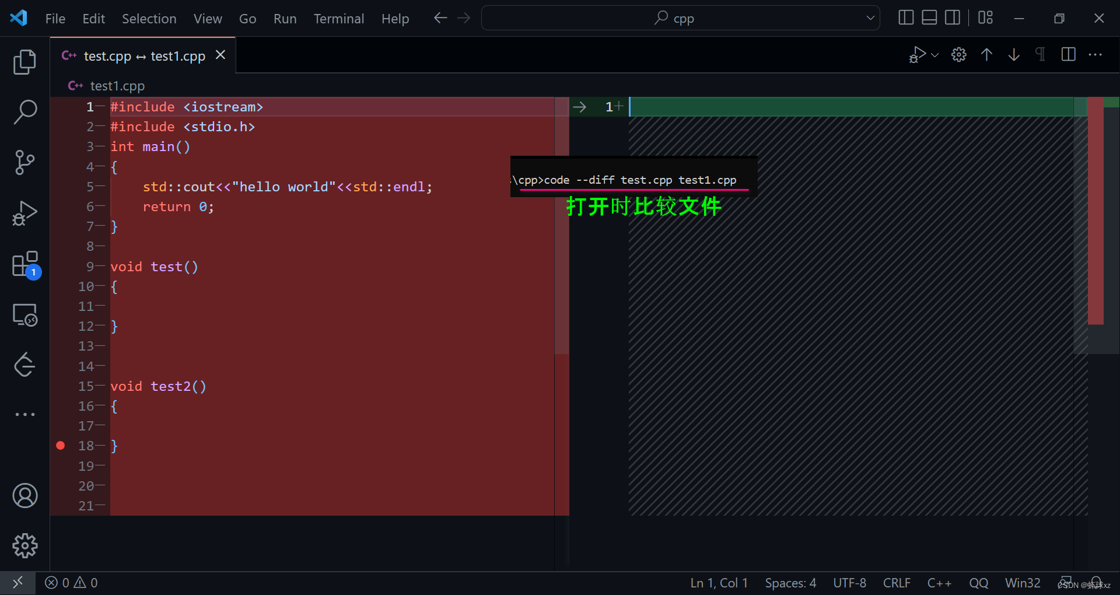Open the Accounts menu
The width and height of the screenshot is (1120, 595).
(24, 496)
